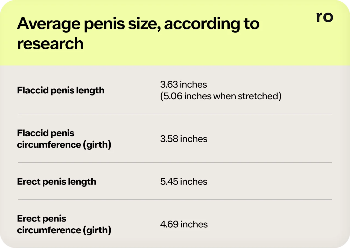Click the ro brand logo
Viewport: 350px width, 248px height.
[324, 17]
